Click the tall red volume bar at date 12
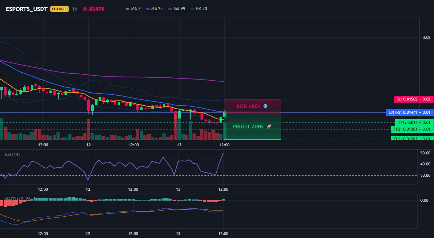 coord(89,129)
